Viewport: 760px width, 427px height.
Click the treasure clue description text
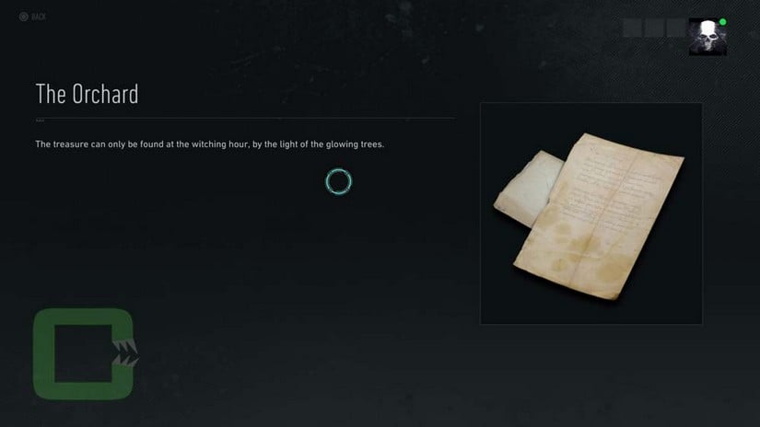coord(210,144)
